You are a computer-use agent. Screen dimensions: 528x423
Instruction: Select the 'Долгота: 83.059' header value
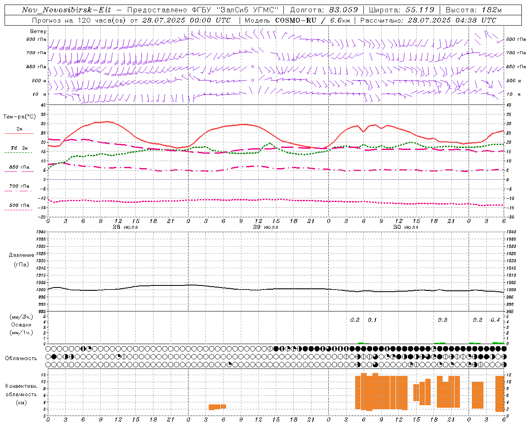click(324, 10)
